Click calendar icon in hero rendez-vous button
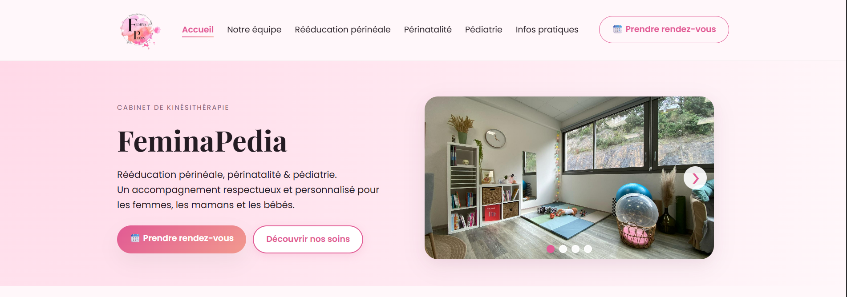This screenshot has height=297, width=847. [135, 238]
